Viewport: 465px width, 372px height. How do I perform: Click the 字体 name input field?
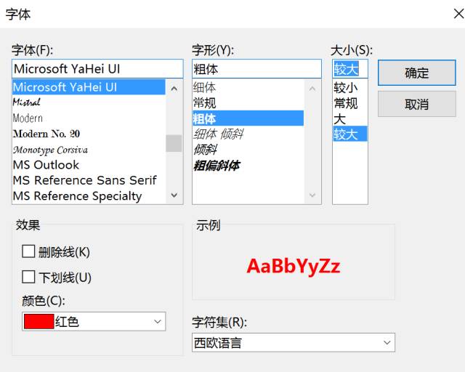coord(97,69)
